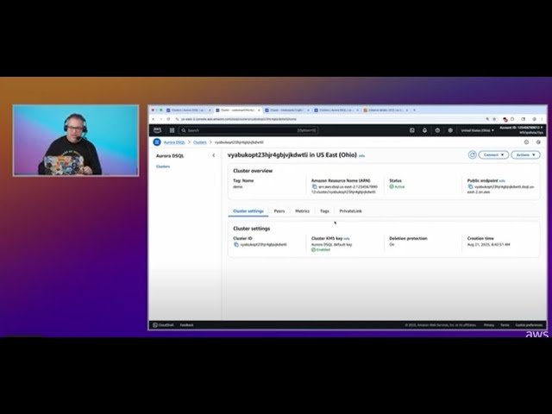Collapse the Aurora DSQL side panel
Screen dimensions: 552x414
coord(214,155)
